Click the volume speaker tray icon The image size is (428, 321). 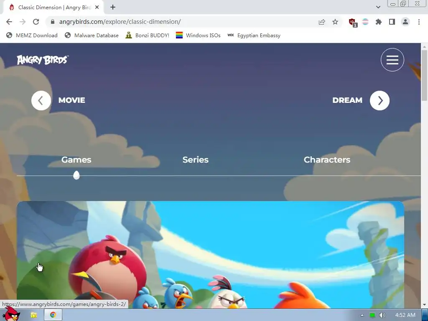point(382,315)
